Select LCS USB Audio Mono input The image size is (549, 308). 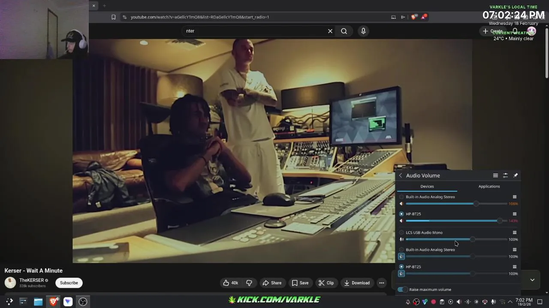point(401,233)
